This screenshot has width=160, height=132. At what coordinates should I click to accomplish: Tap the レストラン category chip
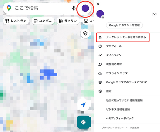click(x=16, y=21)
